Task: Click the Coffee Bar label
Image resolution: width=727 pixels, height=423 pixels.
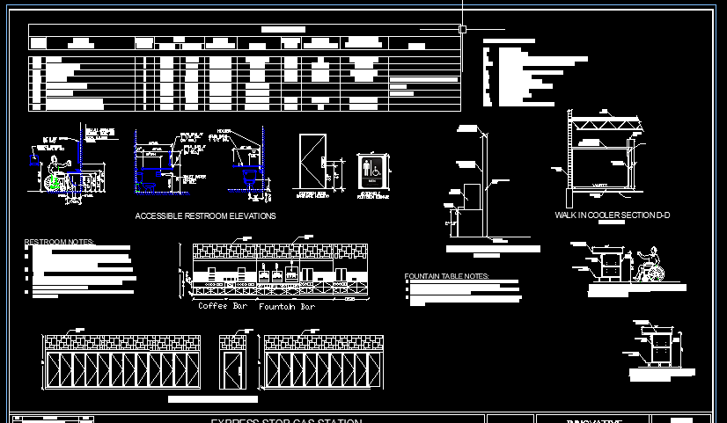Action: point(224,306)
